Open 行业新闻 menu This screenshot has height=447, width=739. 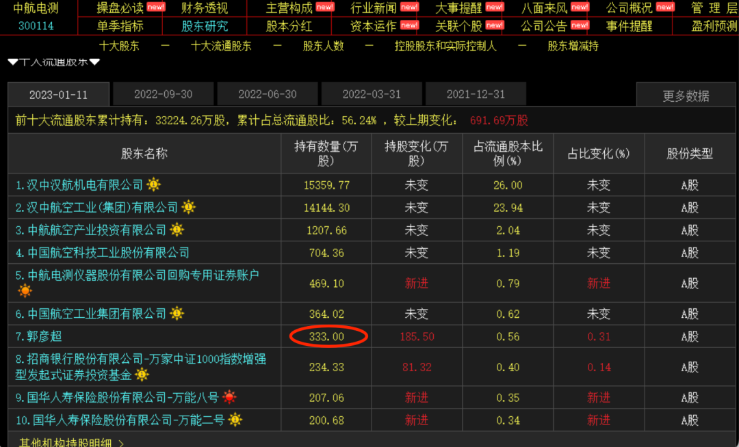374,8
